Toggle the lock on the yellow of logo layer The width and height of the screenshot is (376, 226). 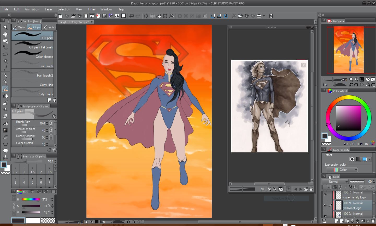pyautogui.click(x=350, y=187)
